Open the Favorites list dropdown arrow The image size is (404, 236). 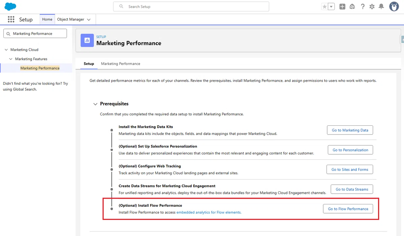tap(331, 7)
